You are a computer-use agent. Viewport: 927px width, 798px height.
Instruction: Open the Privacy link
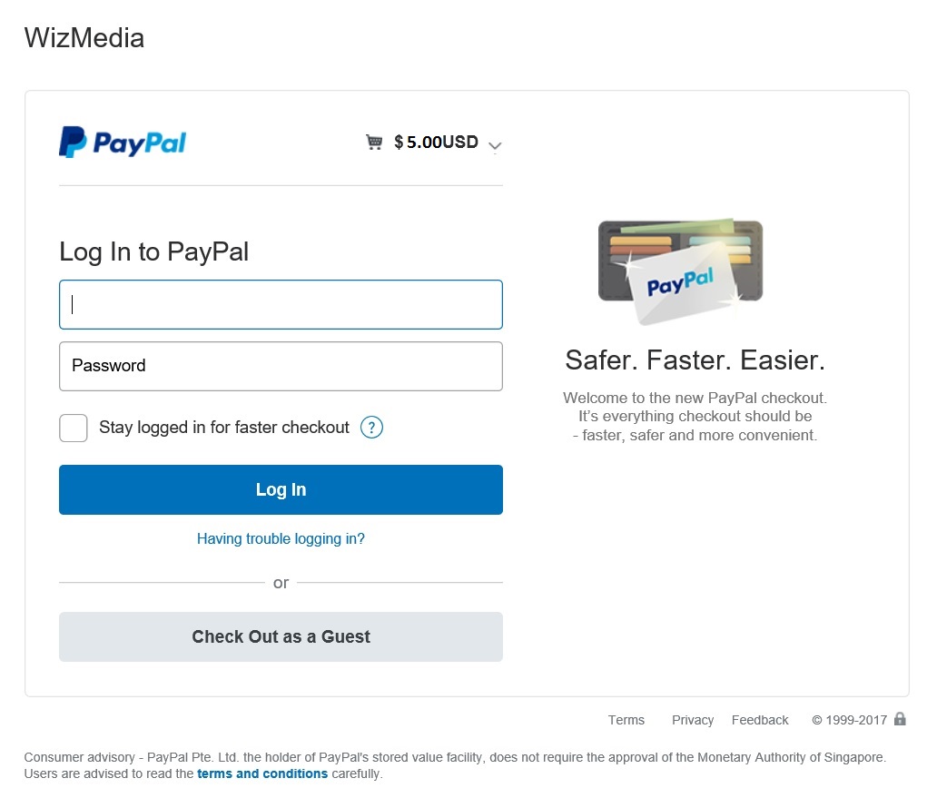click(x=692, y=719)
